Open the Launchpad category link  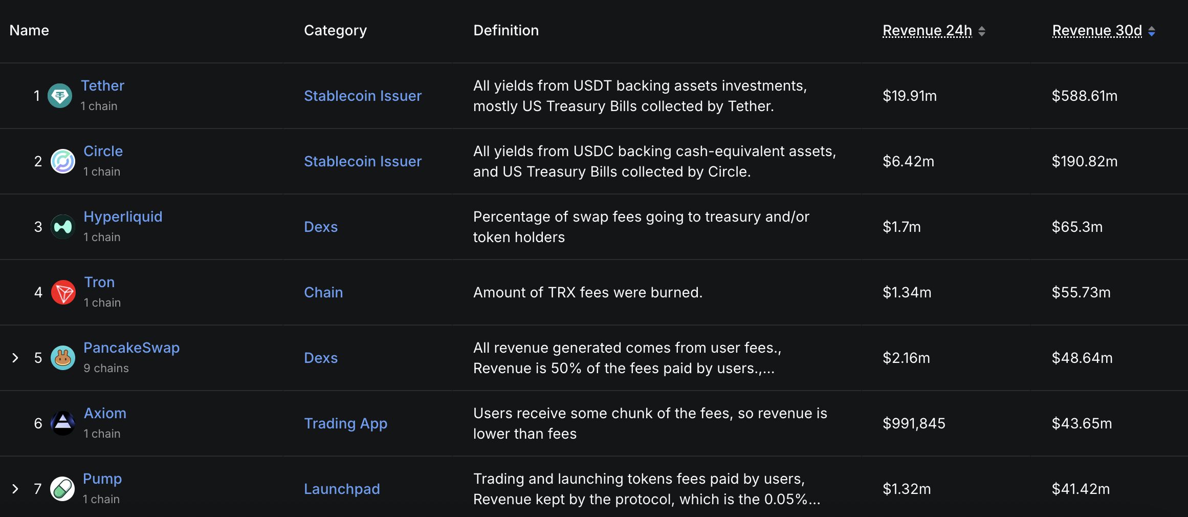342,489
